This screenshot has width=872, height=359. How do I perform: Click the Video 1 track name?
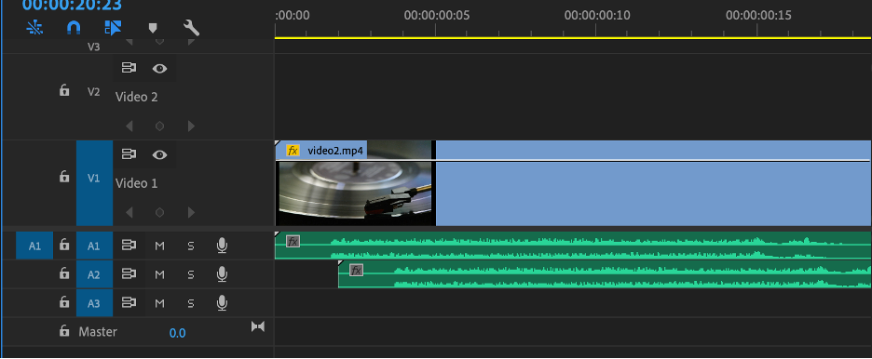[x=136, y=183]
